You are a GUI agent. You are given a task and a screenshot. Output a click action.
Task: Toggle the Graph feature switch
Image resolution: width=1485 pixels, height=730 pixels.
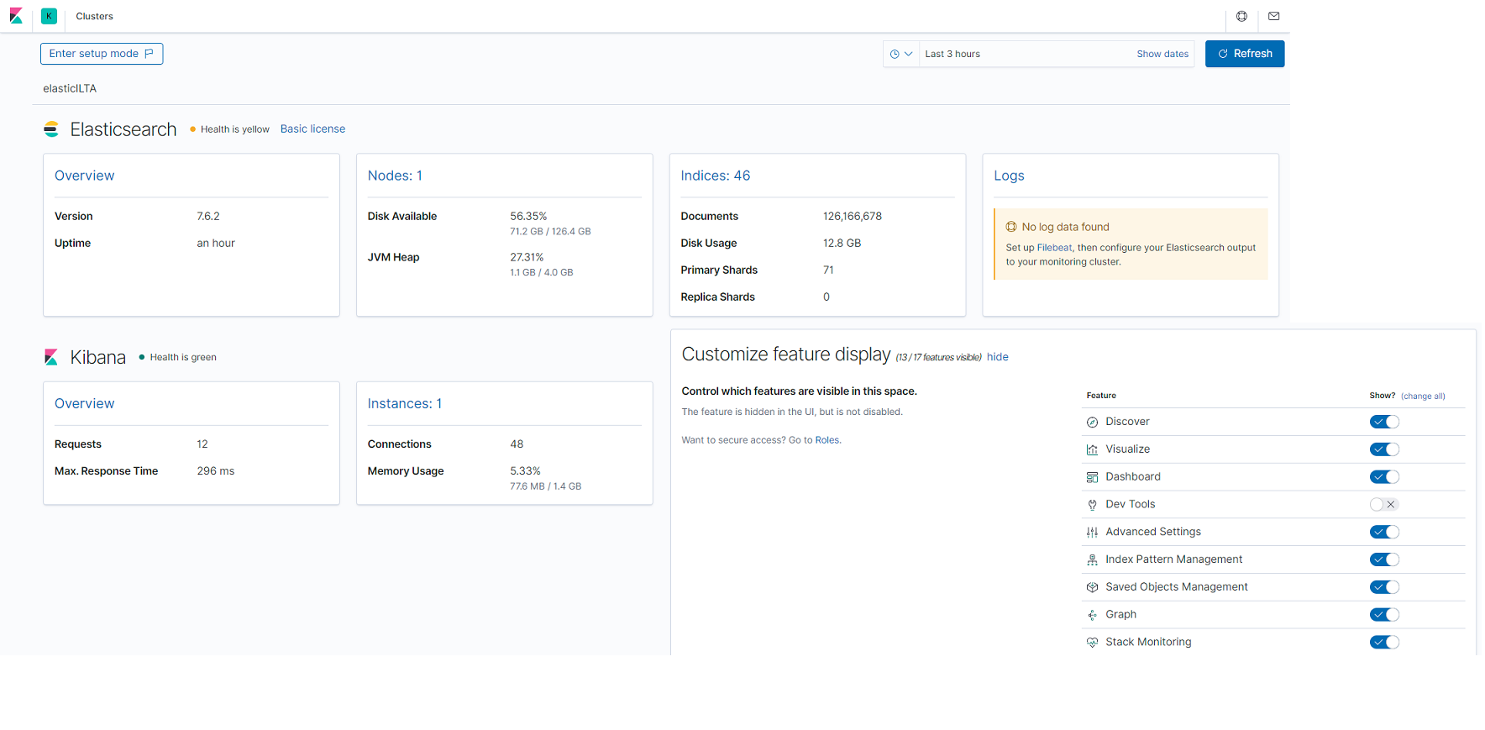pyautogui.click(x=1384, y=615)
